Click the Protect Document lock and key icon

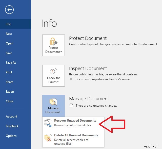pos(53,41)
